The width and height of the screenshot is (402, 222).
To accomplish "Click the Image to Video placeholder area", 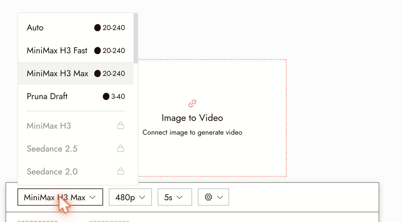I will (212, 118).
